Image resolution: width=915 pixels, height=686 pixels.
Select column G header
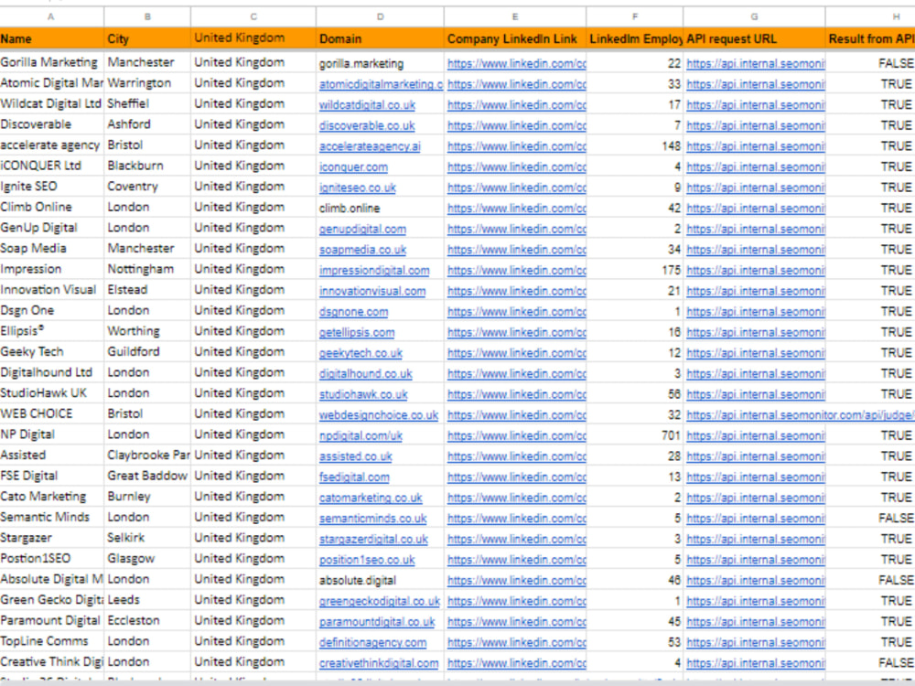point(754,16)
